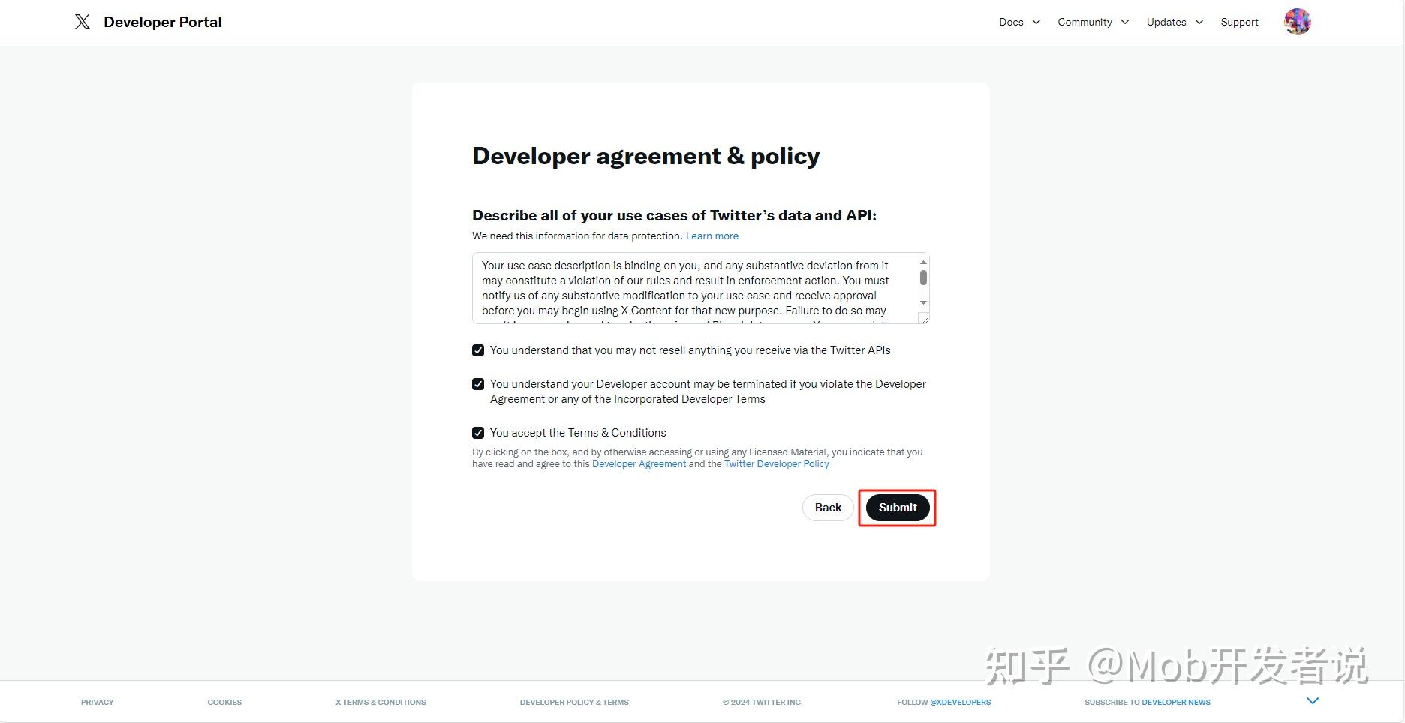The image size is (1405, 723).
Task: Open the Privacy footer link
Action: tap(97, 702)
